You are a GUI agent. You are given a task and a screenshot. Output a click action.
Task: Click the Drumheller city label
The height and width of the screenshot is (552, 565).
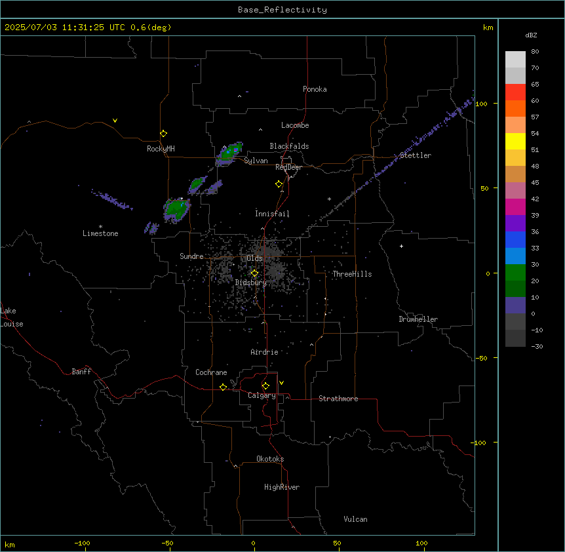click(x=418, y=319)
